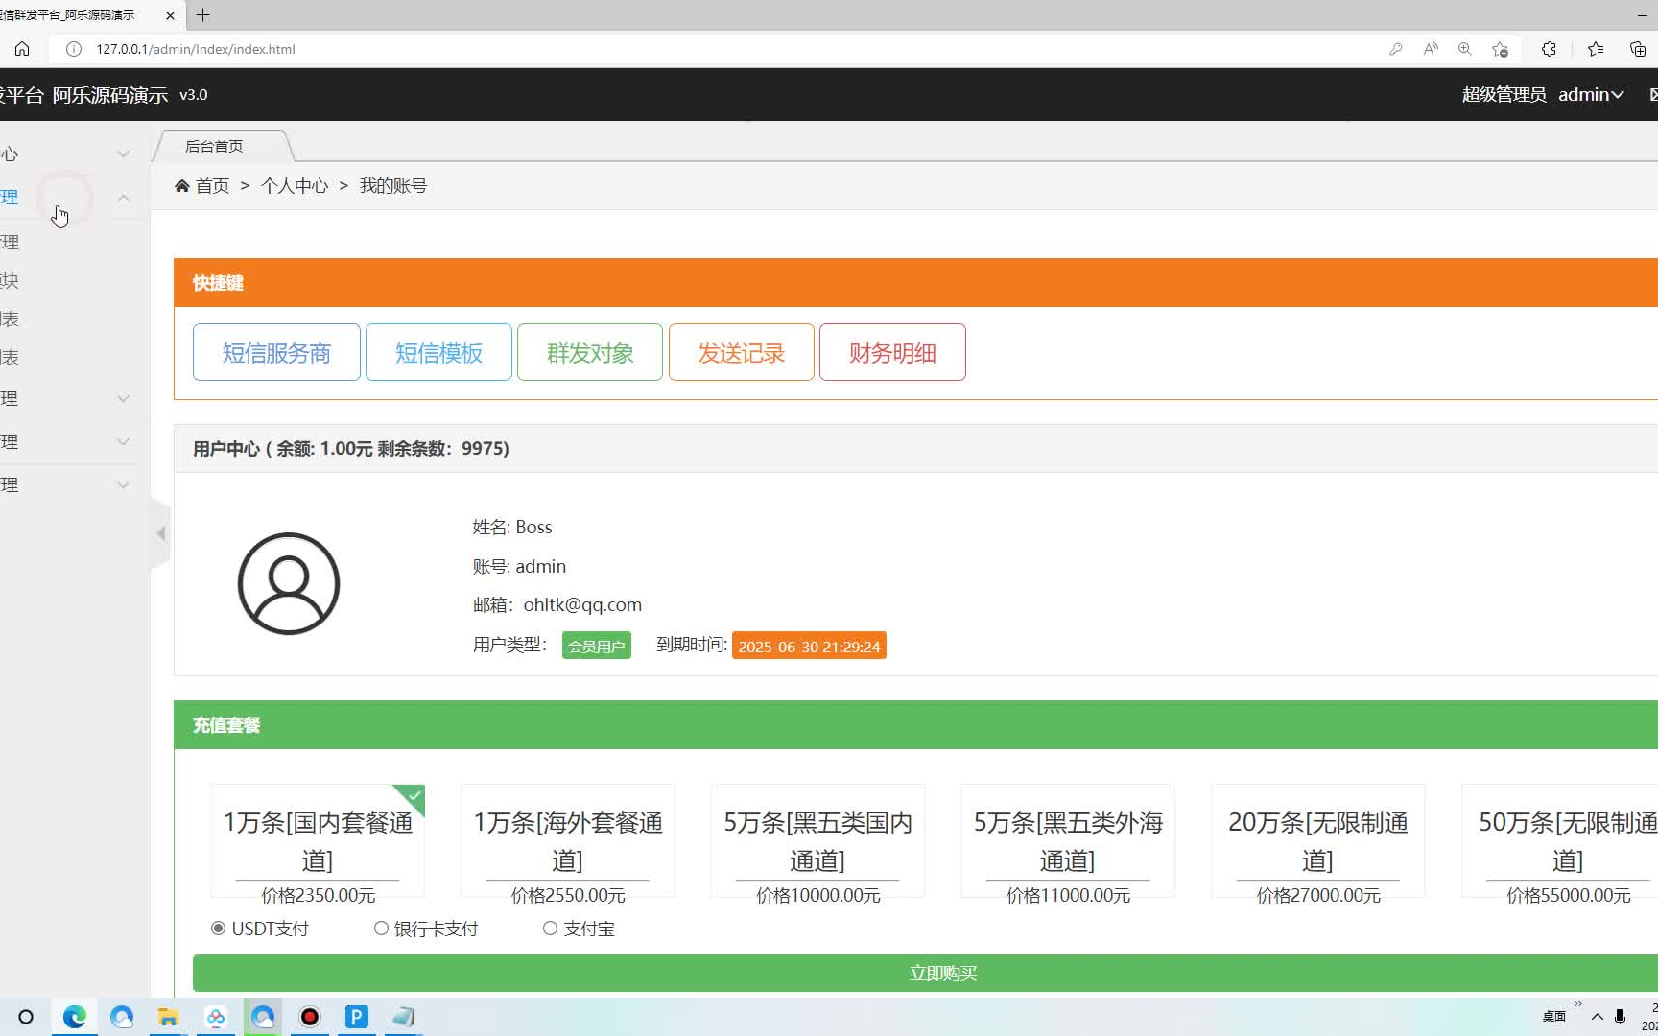The image size is (1658, 1036).
Task: Click the 首页 breadcrumb text
Action: pyautogui.click(x=213, y=186)
